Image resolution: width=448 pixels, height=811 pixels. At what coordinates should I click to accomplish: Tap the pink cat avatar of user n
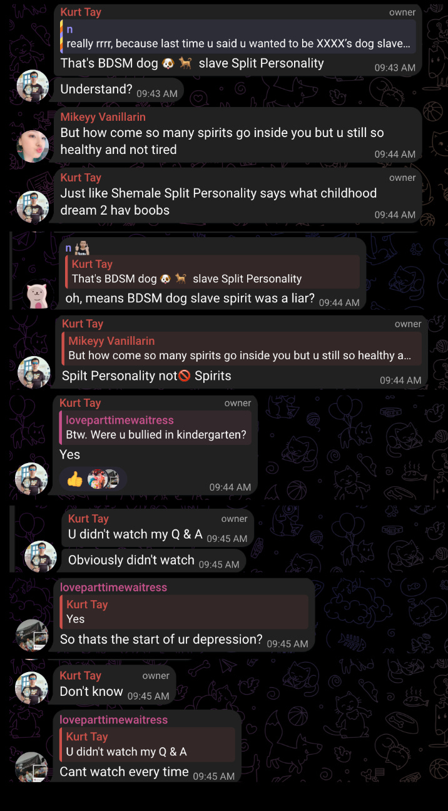[37, 295]
